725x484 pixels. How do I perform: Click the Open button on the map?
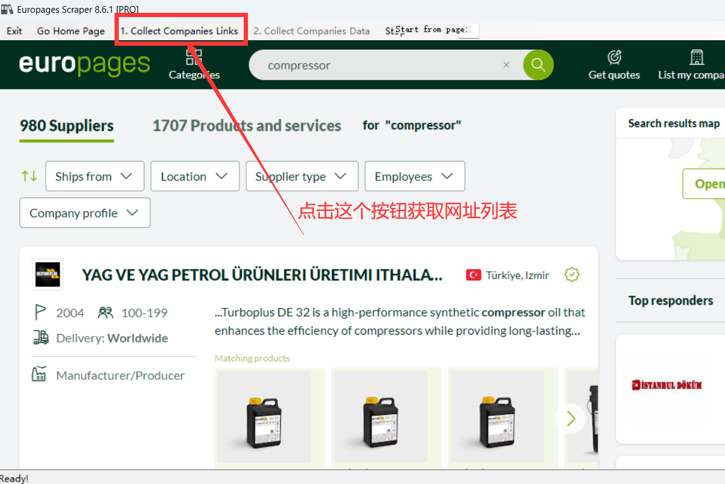tap(716, 183)
